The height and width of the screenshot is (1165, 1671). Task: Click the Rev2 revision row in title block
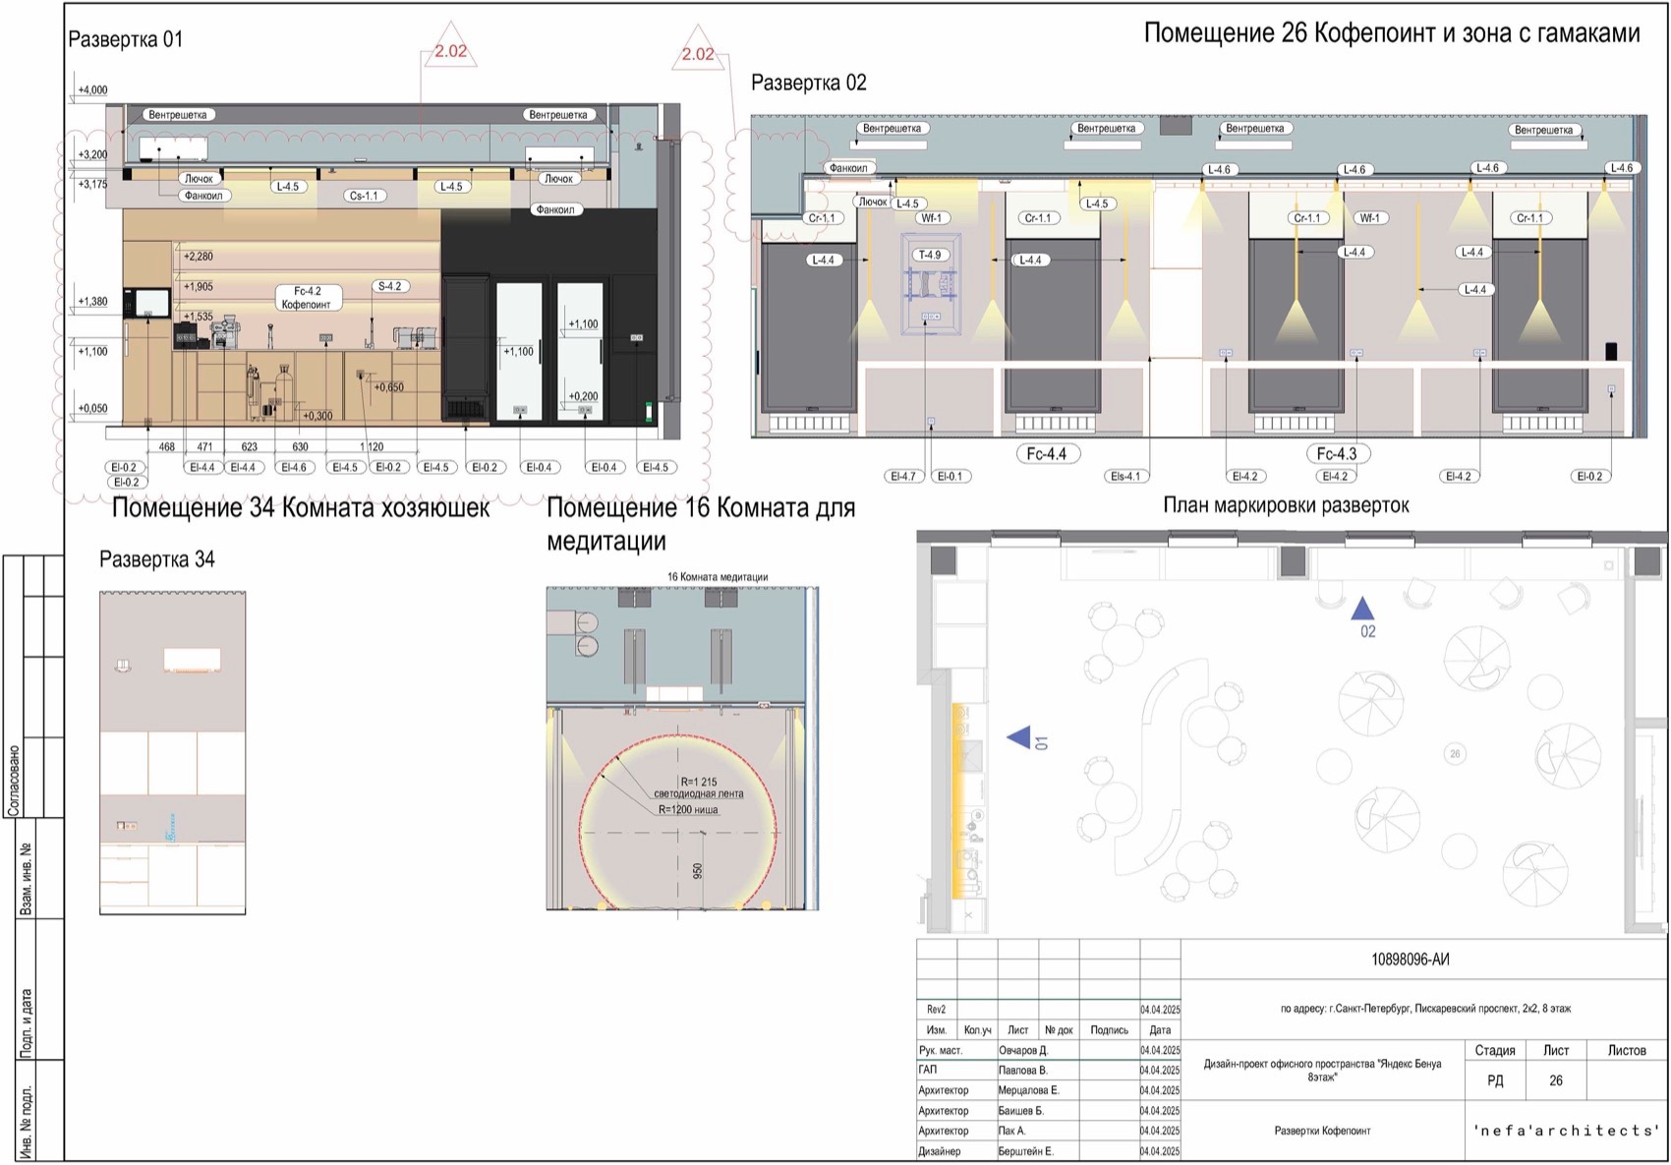[x=936, y=1008]
